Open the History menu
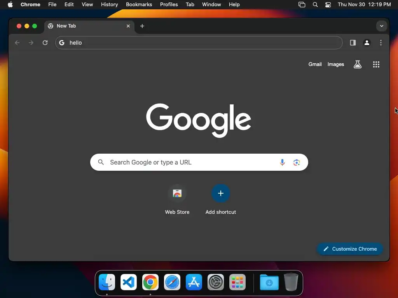The width and height of the screenshot is (398, 298). pyautogui.click(x=109, y=5)
